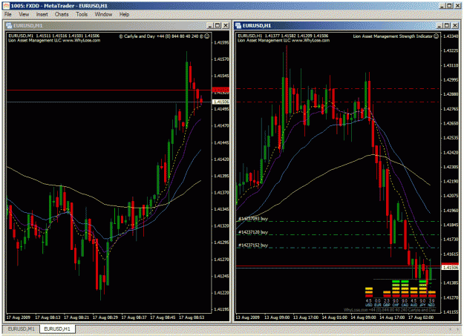Click the smiley expert icon in the M1 chart
The image size is (464, 336).
tap(207, 36)
